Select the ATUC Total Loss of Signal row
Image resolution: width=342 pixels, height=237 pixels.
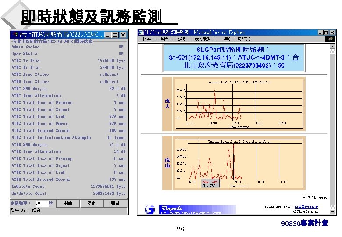tap(68, 109)
